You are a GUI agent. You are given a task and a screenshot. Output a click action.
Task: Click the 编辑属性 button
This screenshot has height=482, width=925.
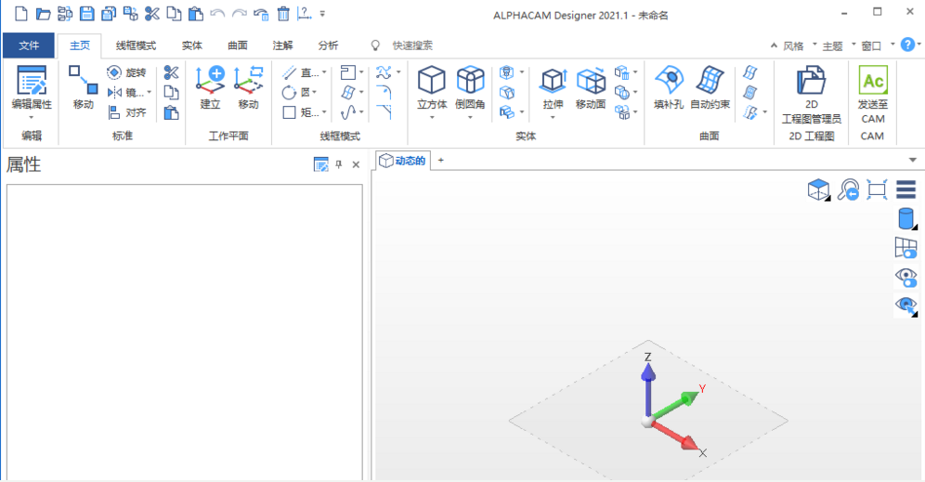pyautogui.click(x=32, y=91)
